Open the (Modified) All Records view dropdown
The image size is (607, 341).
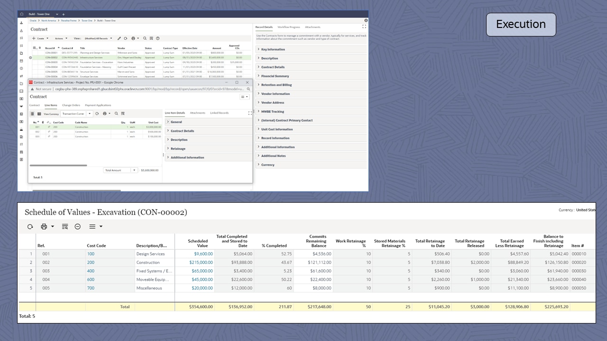pos(111,38)
